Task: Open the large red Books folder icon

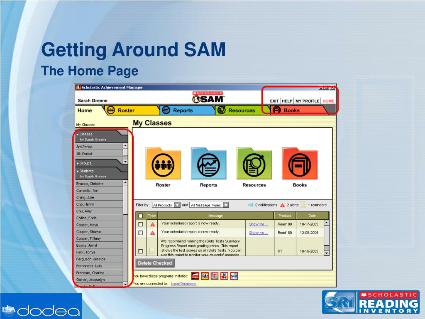Action: [300, 163]
